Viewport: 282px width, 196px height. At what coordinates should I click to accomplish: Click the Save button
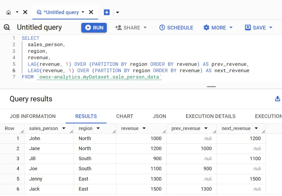(258, 28)
